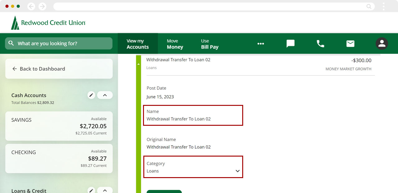Click the 'What are you looking for?' search box
This screenshot has width=398, height=193.
59,44
